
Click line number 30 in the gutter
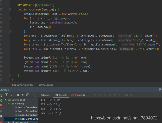pos(1,27)
